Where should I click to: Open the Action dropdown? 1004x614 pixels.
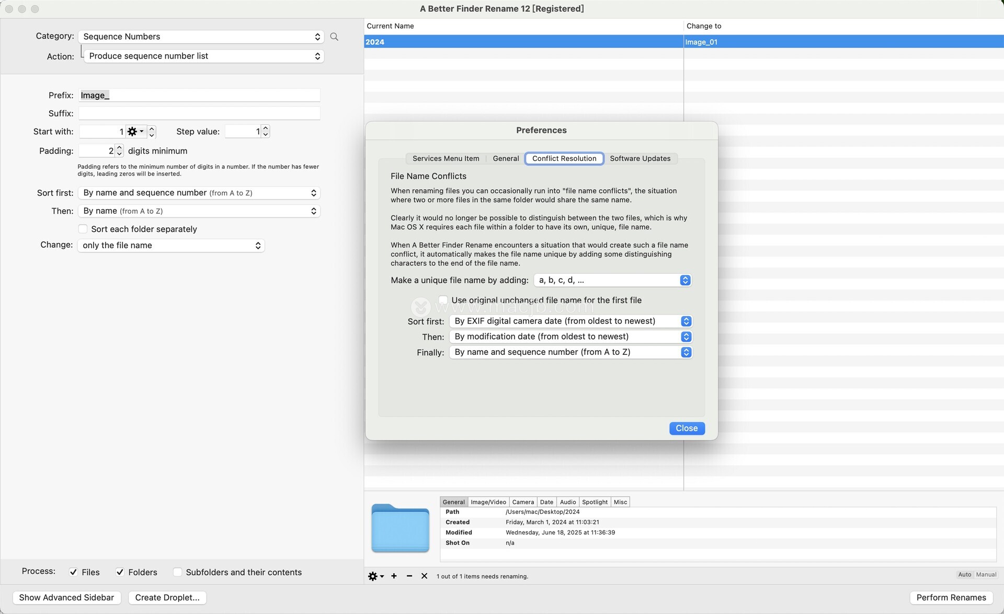point(204,56)
